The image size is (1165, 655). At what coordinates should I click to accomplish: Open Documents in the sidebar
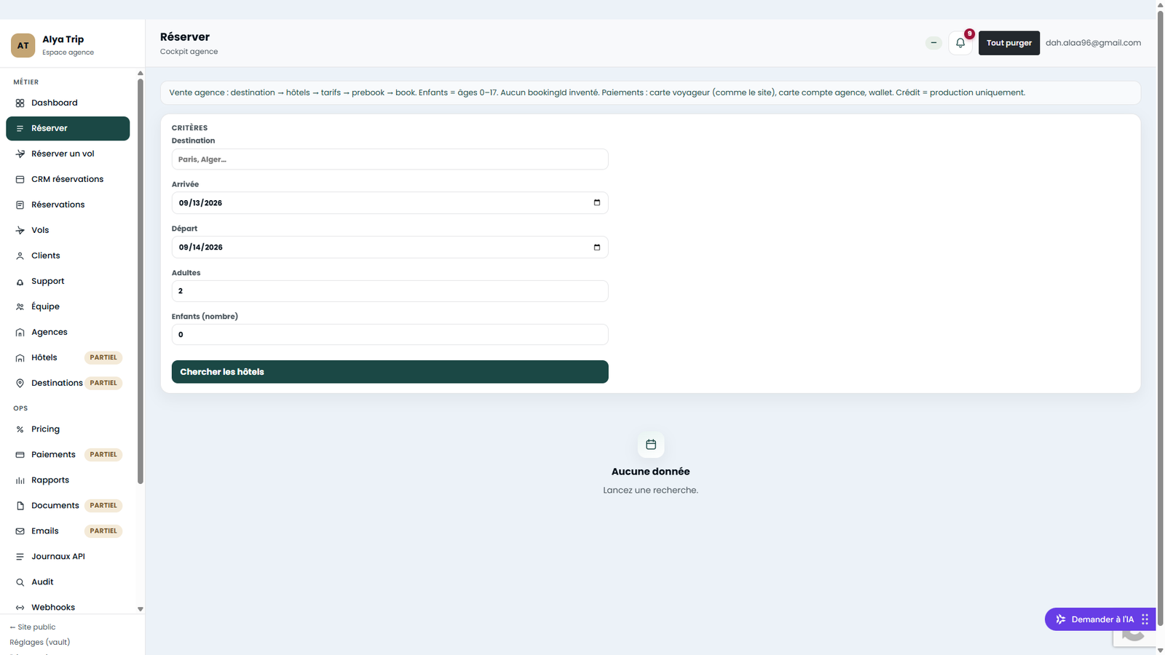pos(68,506)
